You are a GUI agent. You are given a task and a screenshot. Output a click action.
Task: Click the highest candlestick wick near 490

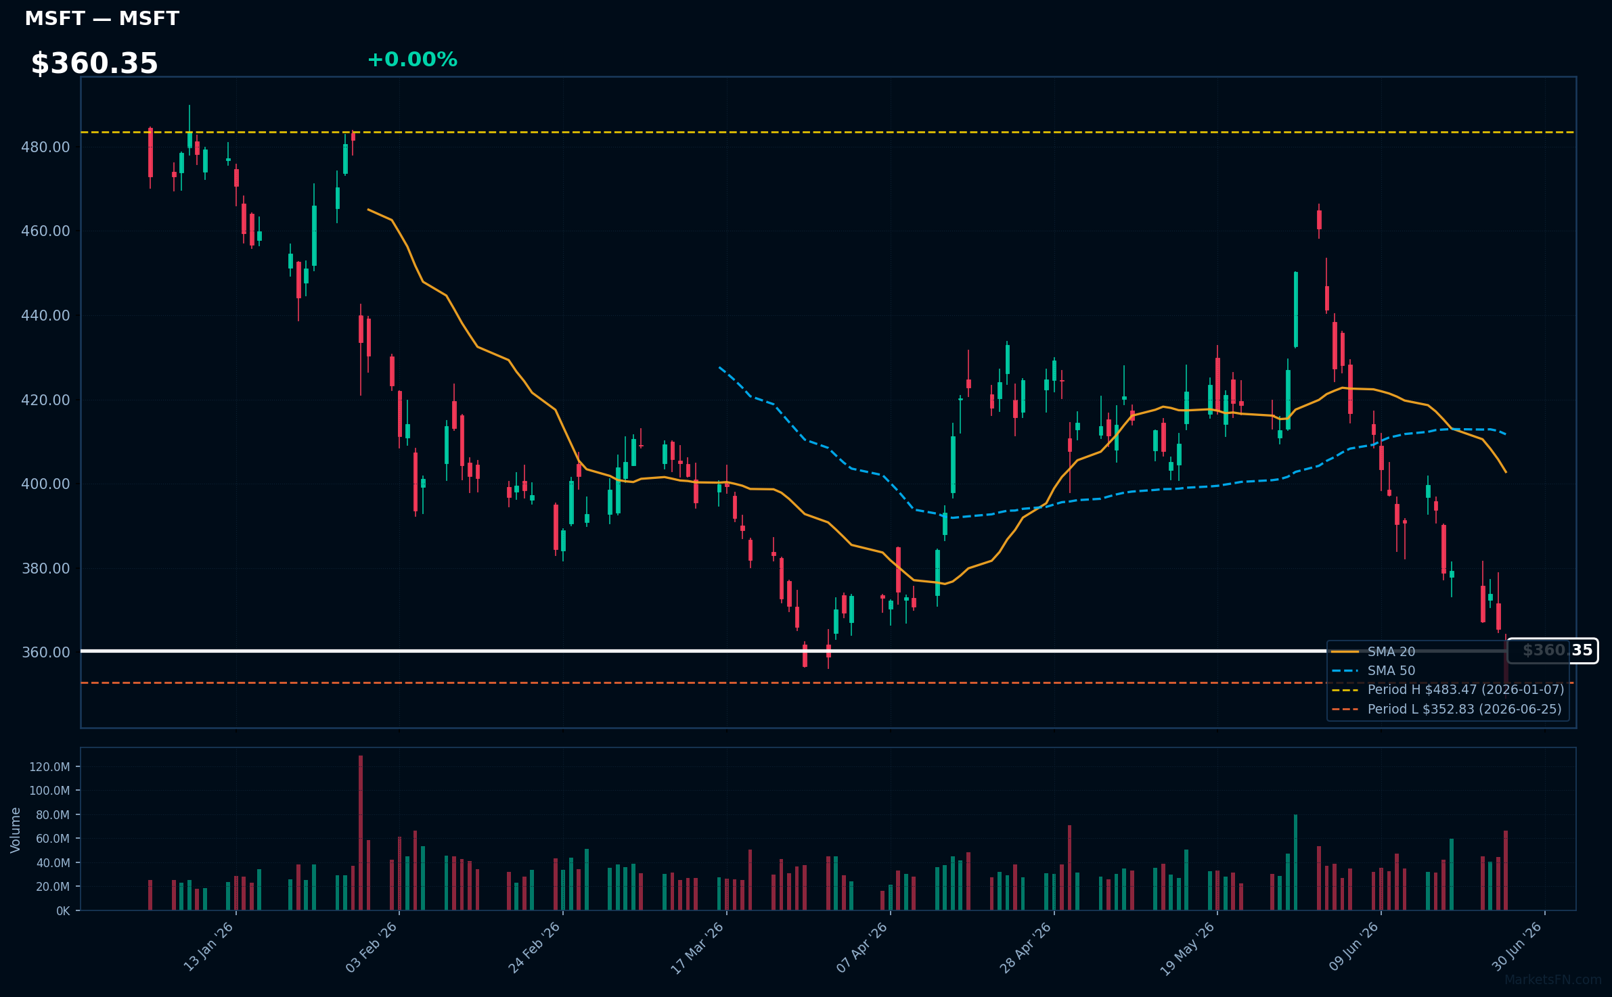pyautogui.click(x=189, y=119)
